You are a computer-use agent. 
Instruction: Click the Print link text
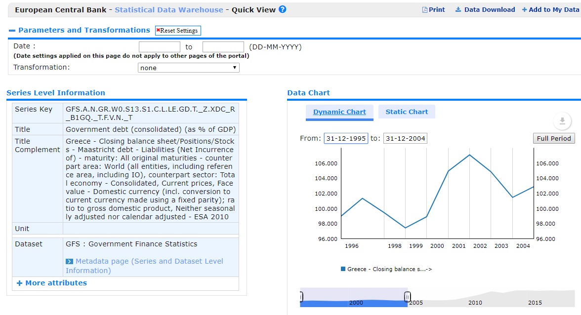pyautogui.click(x=437, y=9)
